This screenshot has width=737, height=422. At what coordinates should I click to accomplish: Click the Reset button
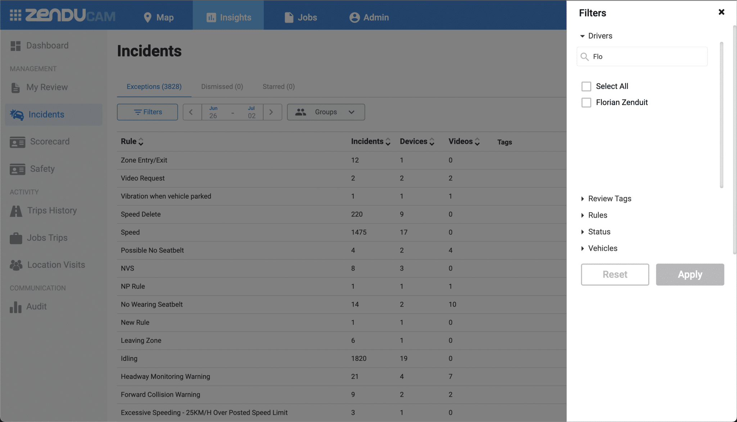point(615,274)
